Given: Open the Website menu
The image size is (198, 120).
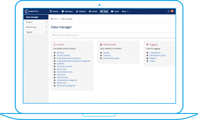Looking at the screenshot, I should click(81, 11).
